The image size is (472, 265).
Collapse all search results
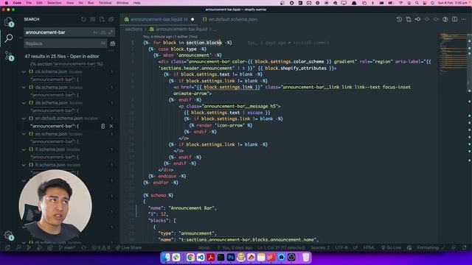click(x=111, y=19)
